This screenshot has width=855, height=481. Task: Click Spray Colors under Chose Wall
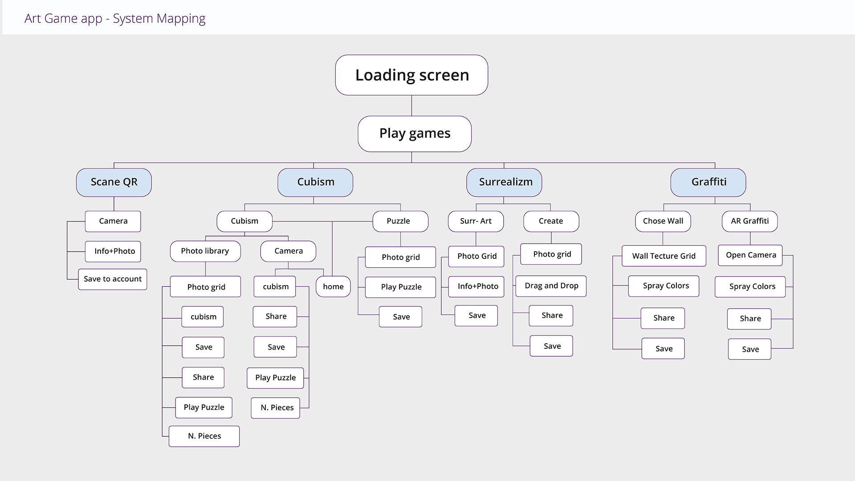664,286
